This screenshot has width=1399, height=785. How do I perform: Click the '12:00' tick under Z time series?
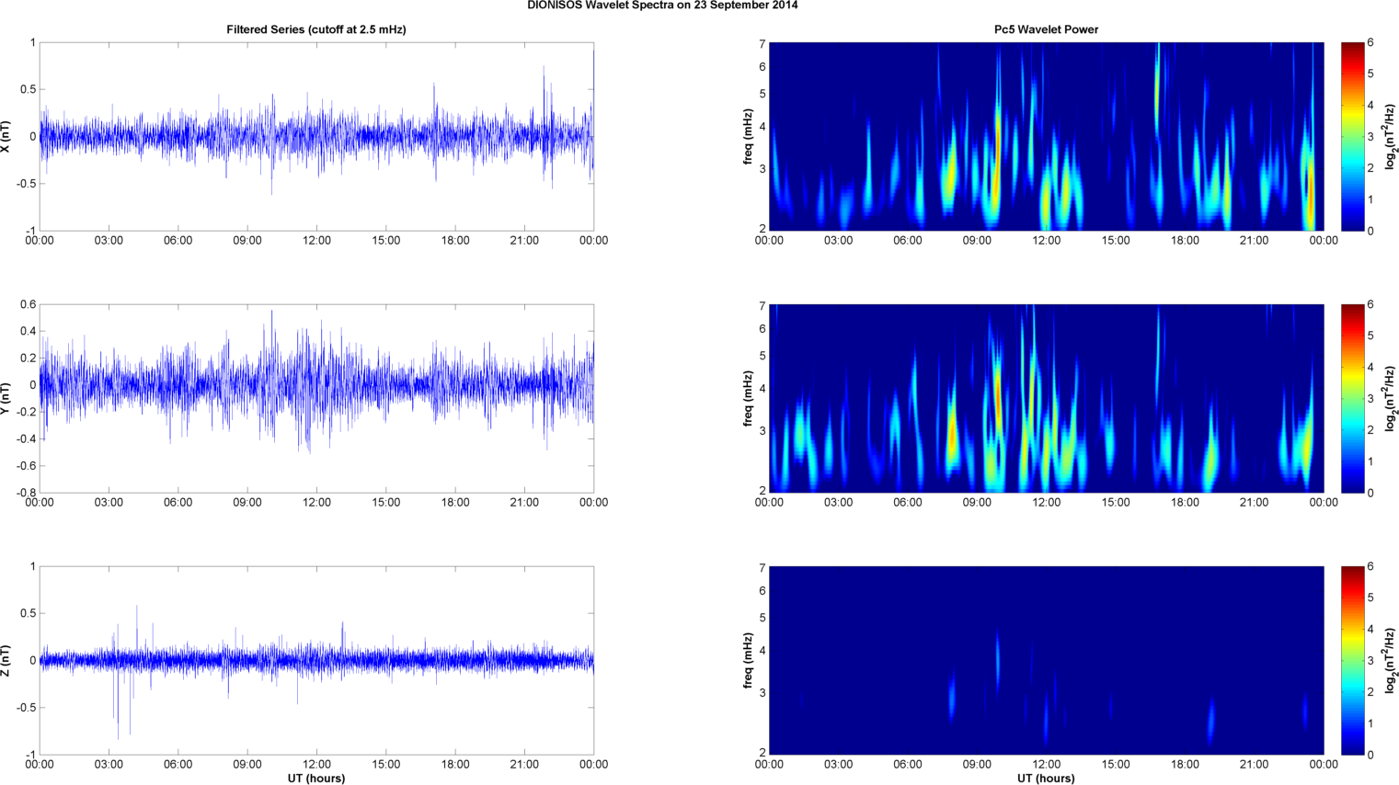(x=316, y=765)
